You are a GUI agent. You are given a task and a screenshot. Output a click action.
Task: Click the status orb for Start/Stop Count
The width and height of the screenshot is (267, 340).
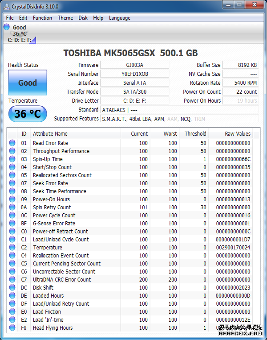(12, 167)
